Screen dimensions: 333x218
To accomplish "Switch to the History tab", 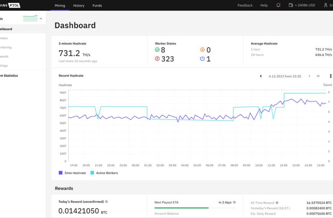I will click(x=78, y=5).
